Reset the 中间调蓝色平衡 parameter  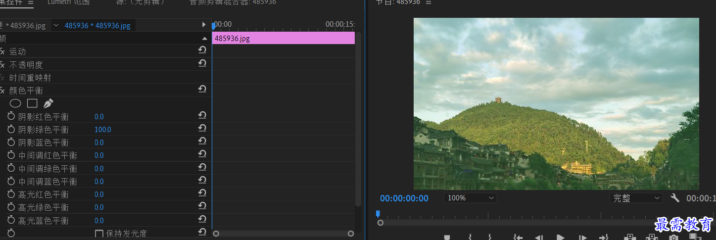(202, 180)
